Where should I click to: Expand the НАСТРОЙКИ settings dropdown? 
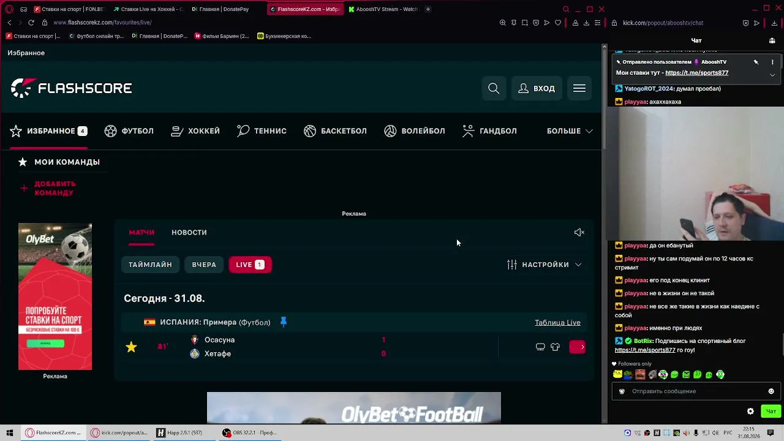(x=545, y=265)
